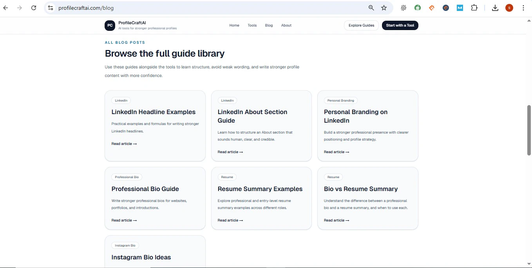This screenshot has height=268, width=532.
Task: Click Read article under Personal Branding on LinkedIn
Action: (x=337, y=152)
